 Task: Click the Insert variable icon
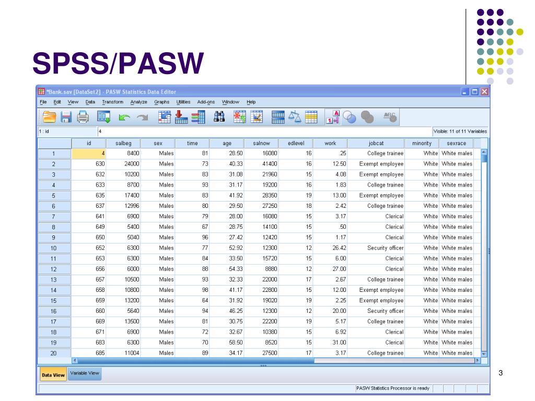(x=257, y=117)
